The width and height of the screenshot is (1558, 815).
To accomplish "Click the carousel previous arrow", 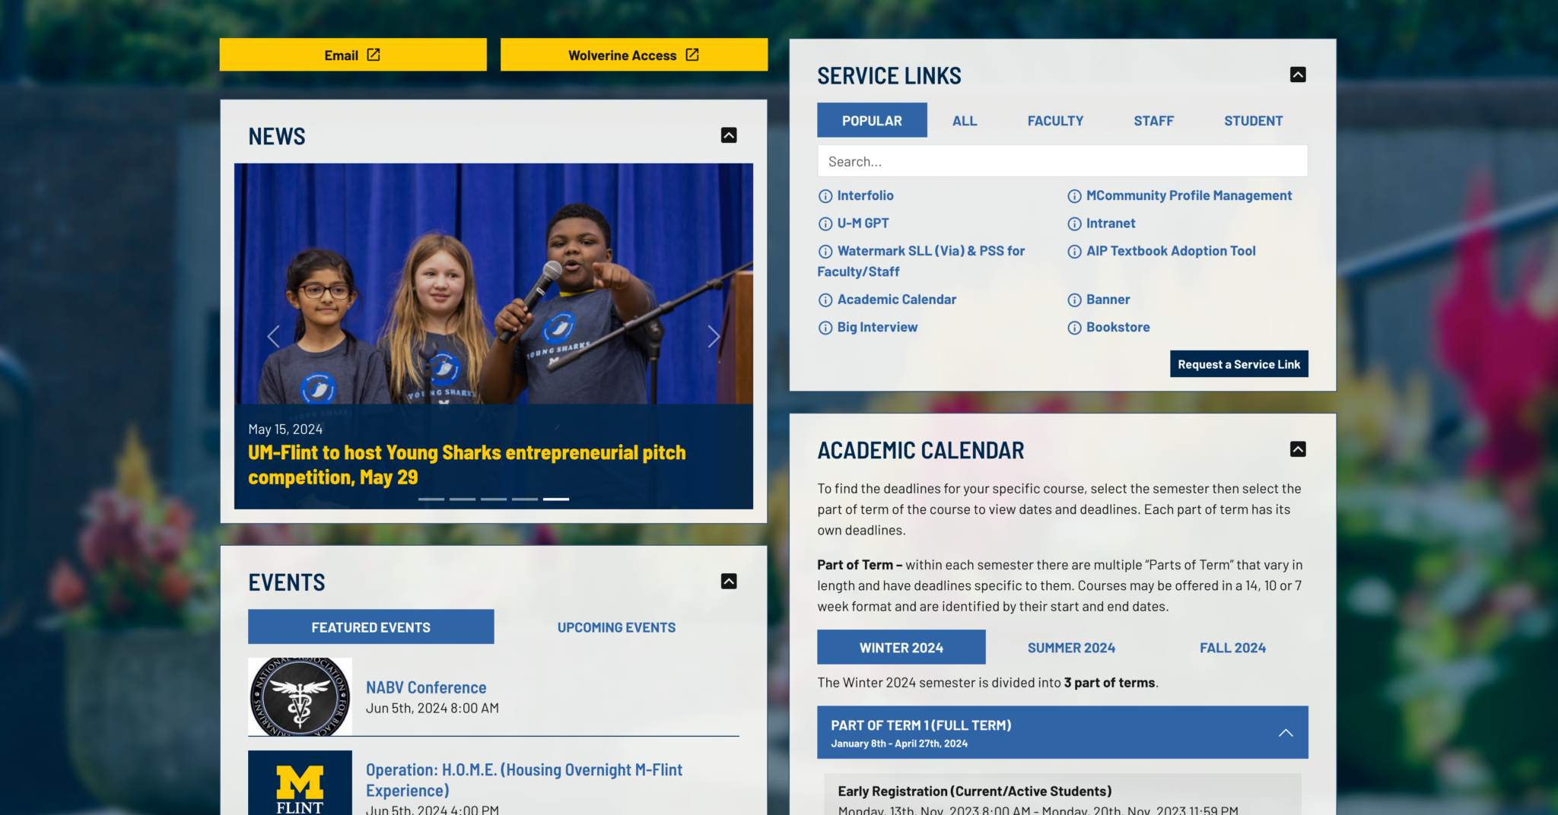I will pyautogui.click(x=274, y=335).
